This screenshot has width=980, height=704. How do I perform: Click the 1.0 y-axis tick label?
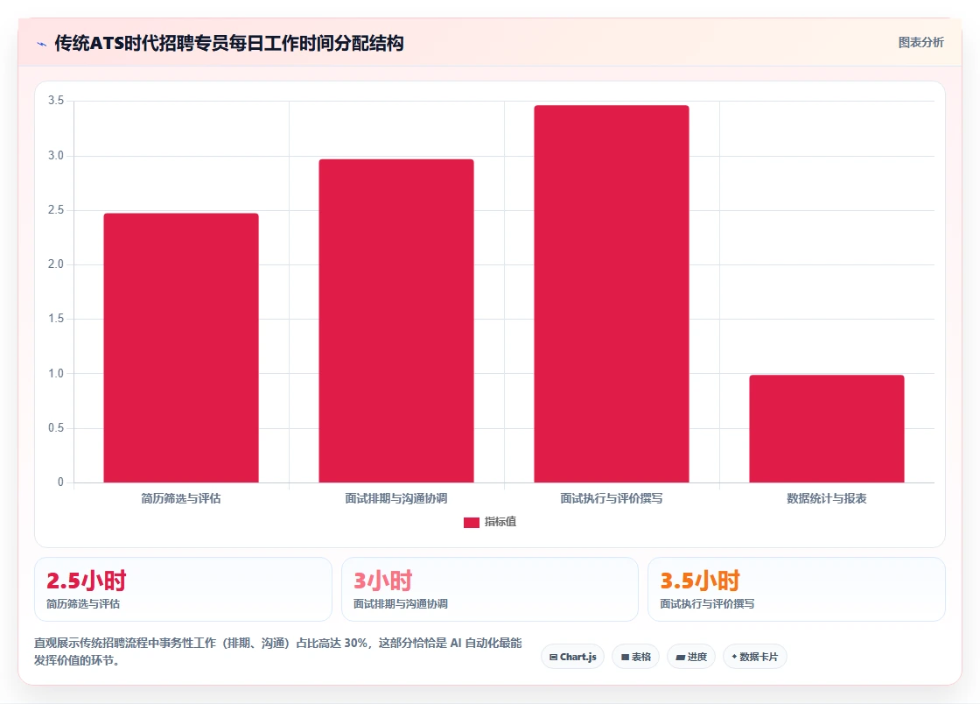[56, 373]
